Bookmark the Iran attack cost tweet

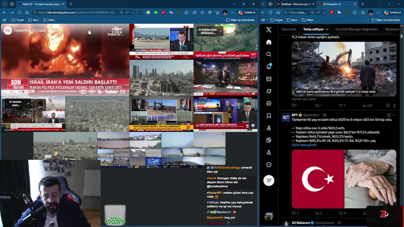coord(388,105)
